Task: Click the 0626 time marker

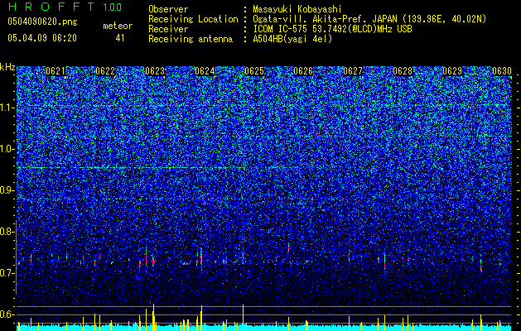Action: [x=303, y=71]
